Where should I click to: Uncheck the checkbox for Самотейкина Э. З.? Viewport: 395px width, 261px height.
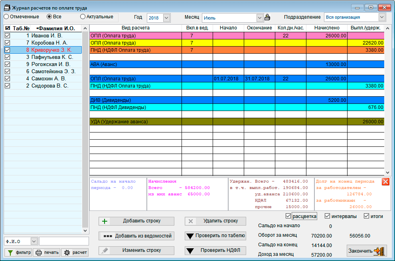(x=8, y=71)
